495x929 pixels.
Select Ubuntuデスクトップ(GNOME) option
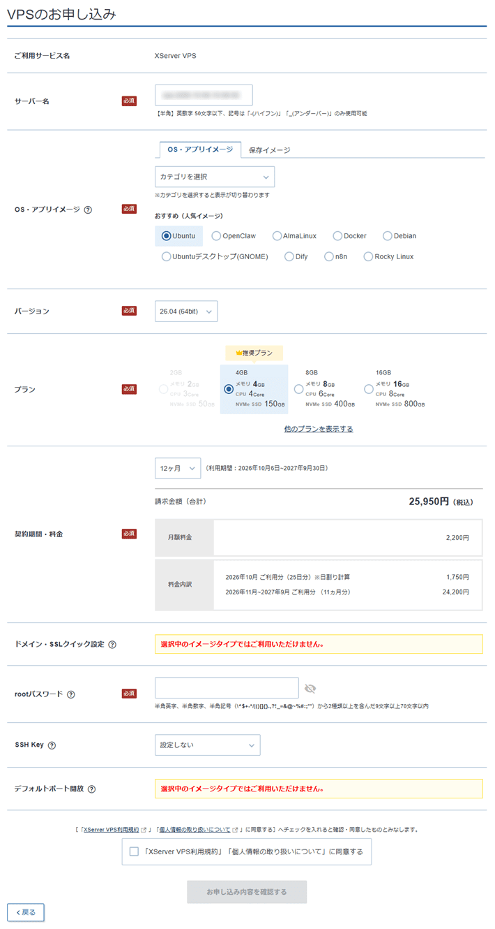point(166,256)
